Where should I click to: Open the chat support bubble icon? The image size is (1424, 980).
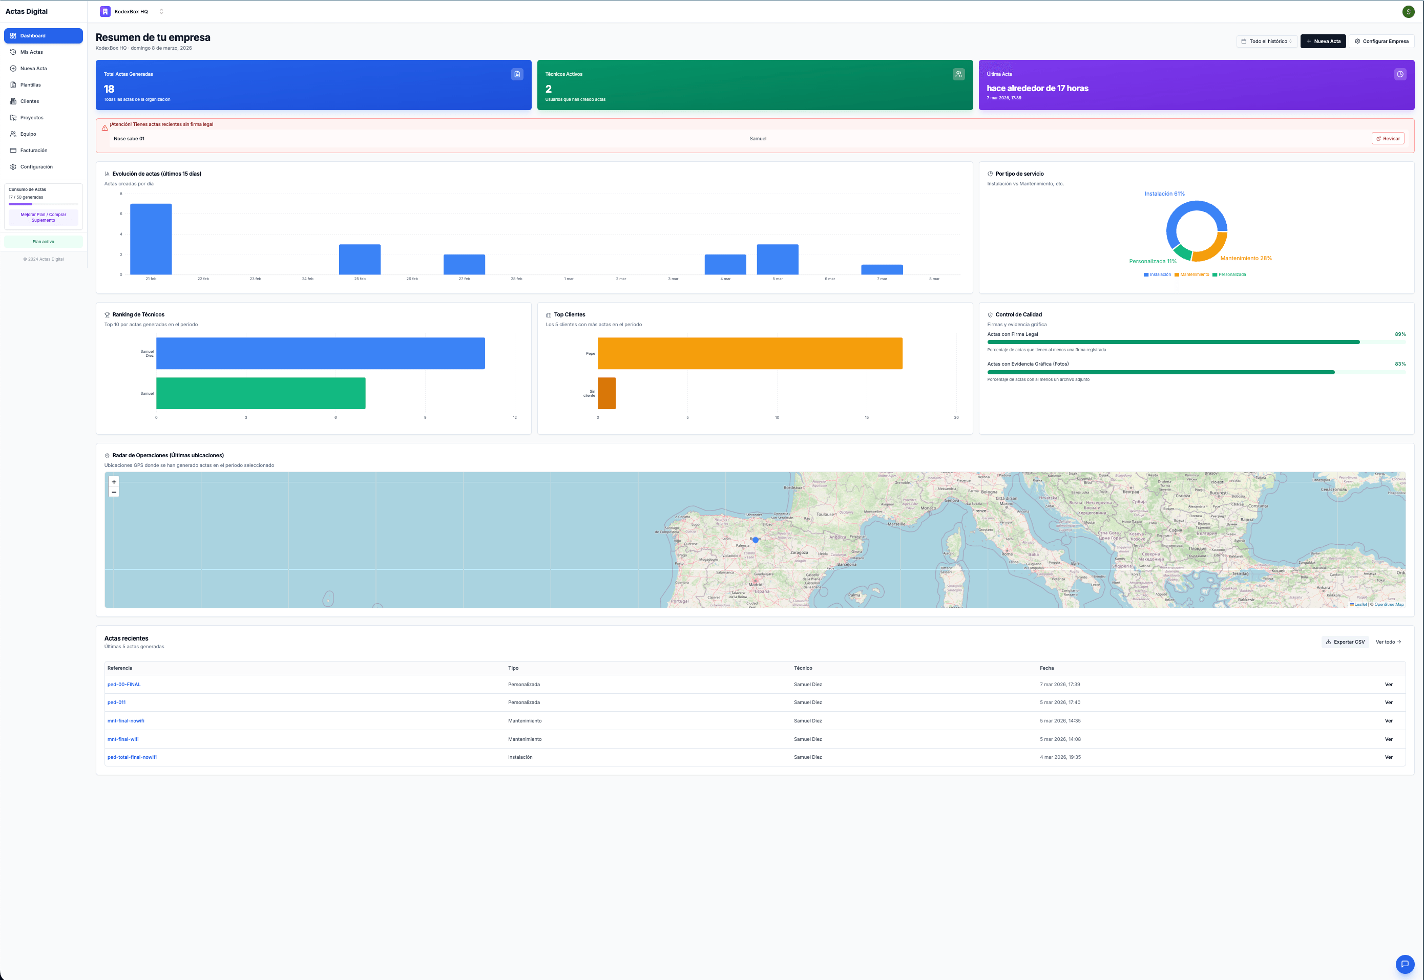click(x=1405, y=964)
